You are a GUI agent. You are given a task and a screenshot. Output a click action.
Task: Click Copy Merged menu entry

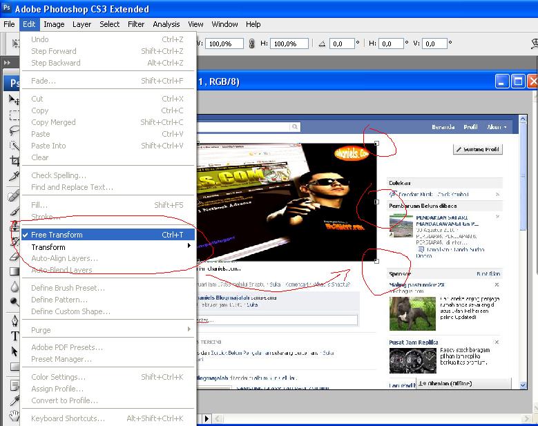[108, 122]
